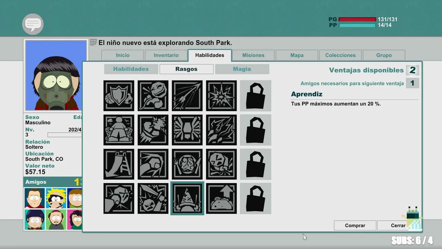Select the spiky blond masked friend avatar
442x249 pixels.
[56, 198]
